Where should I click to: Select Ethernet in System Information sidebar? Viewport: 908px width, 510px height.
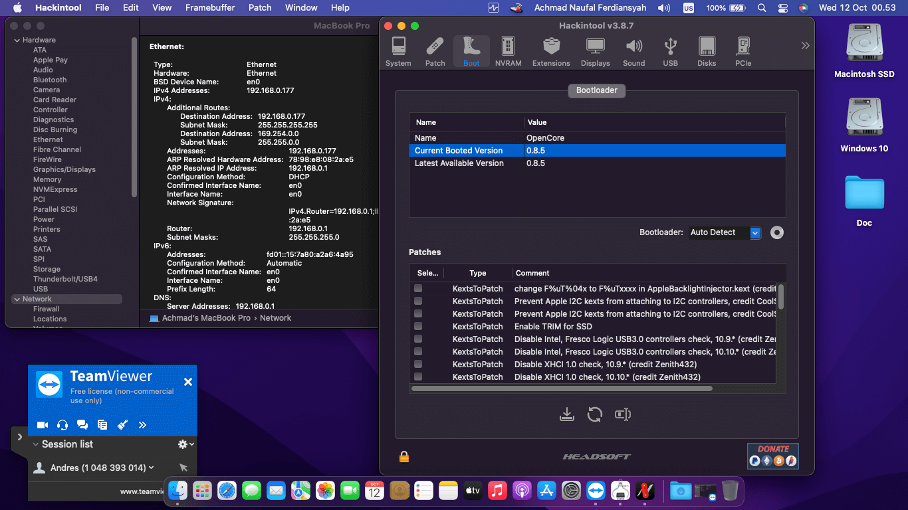[x=48, y=139]
